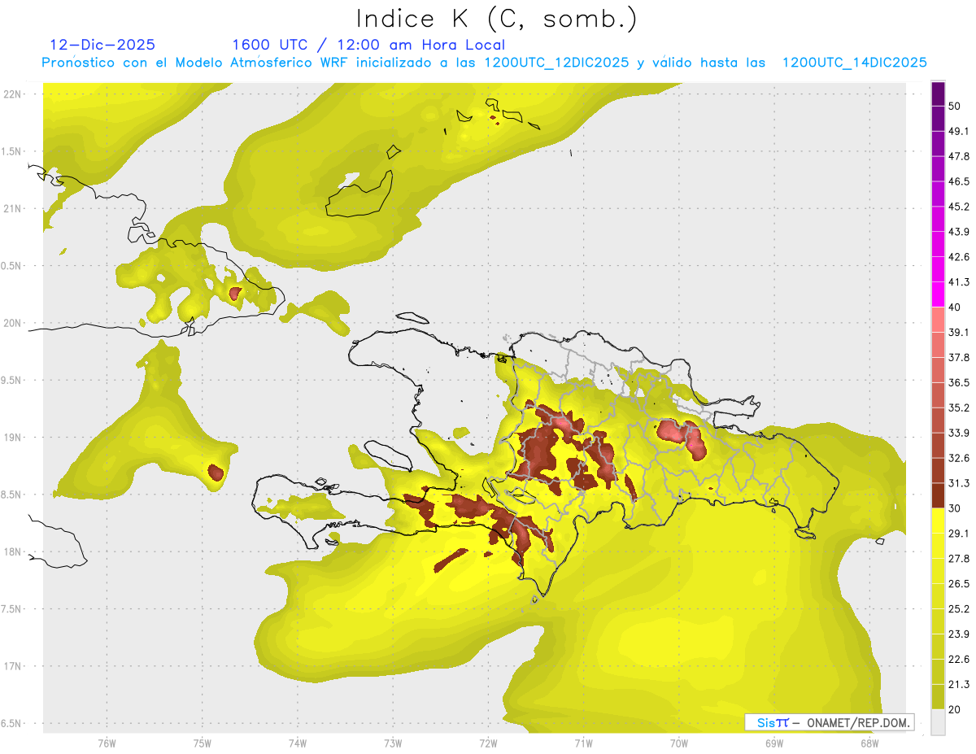
Task: Click the color bar value '26.5'
Action: pos(958,584)
